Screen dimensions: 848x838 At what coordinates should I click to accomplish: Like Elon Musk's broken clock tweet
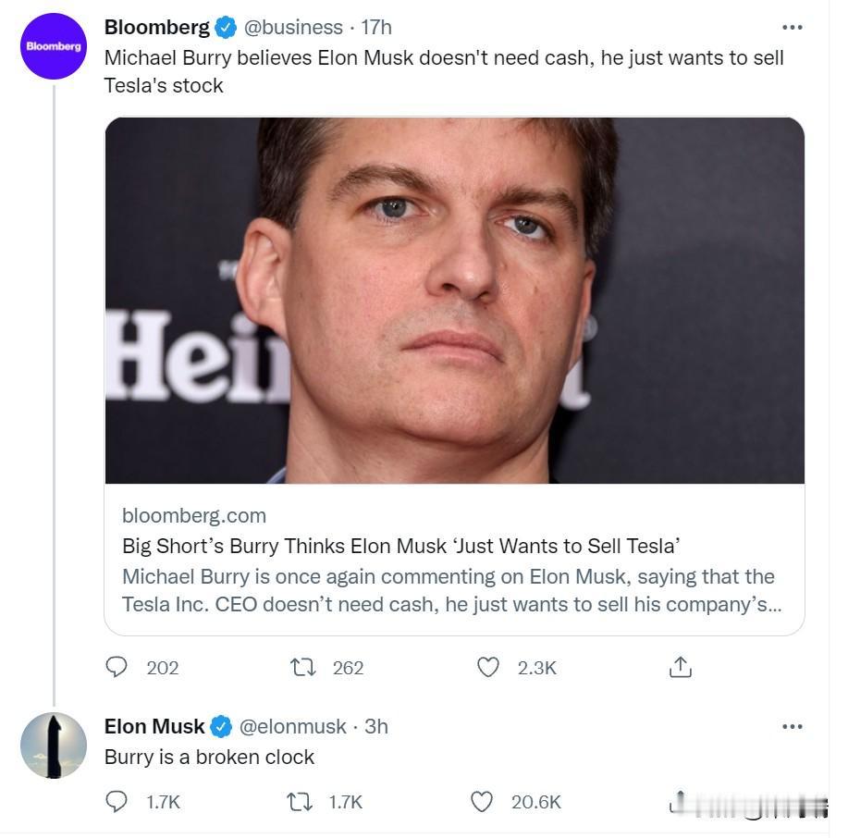(482, 801)
